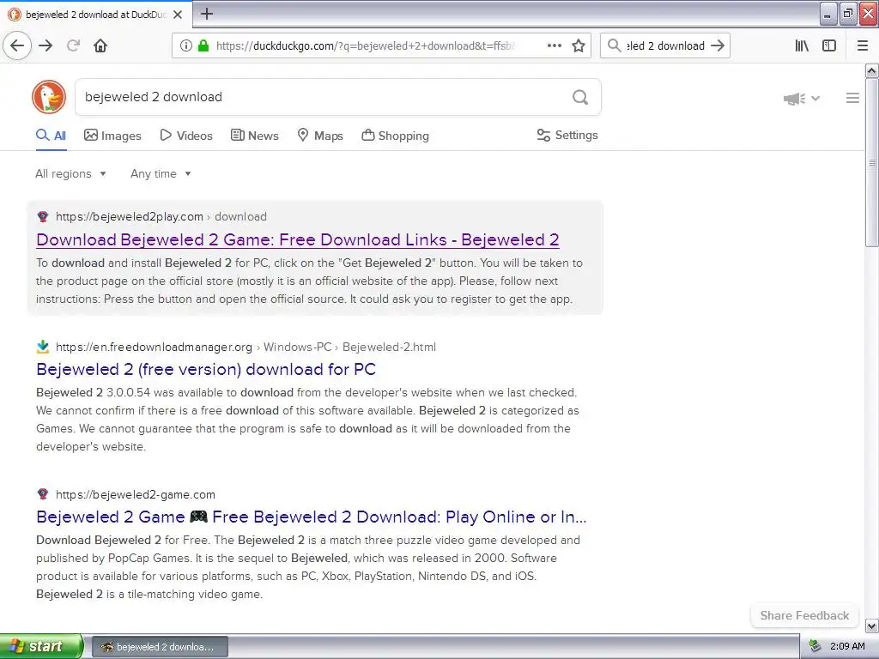
Task: Open the Settings dropdown on results page
Action: click(x=567, y=135)
